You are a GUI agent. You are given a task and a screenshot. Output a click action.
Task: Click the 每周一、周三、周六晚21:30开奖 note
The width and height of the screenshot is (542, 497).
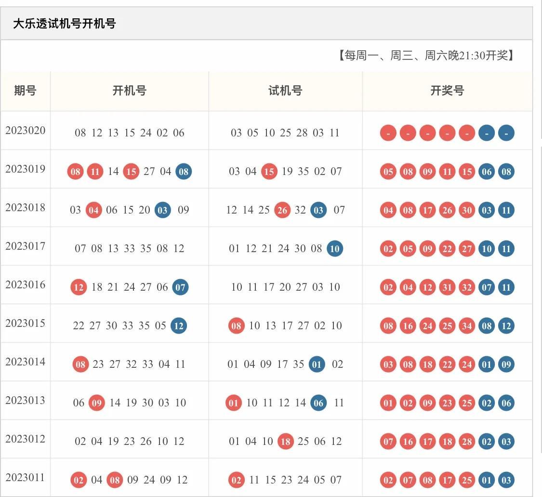426,55
